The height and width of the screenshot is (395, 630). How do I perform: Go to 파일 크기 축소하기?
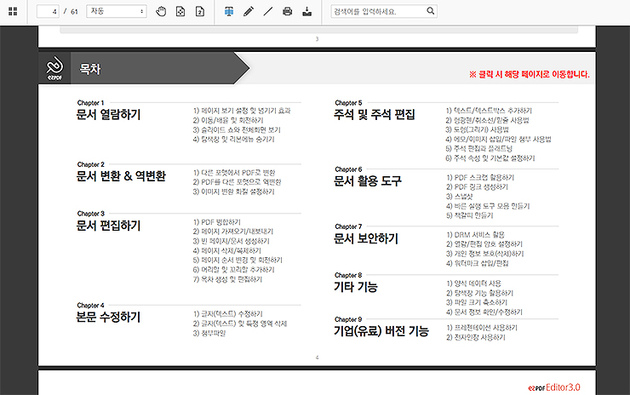coord(477,302)
